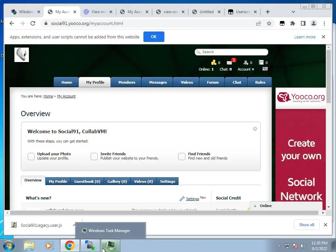This screenshot has width=336, height=252.
Task: Open the Tampermonkey extension icon
Action: coord(282,23)
